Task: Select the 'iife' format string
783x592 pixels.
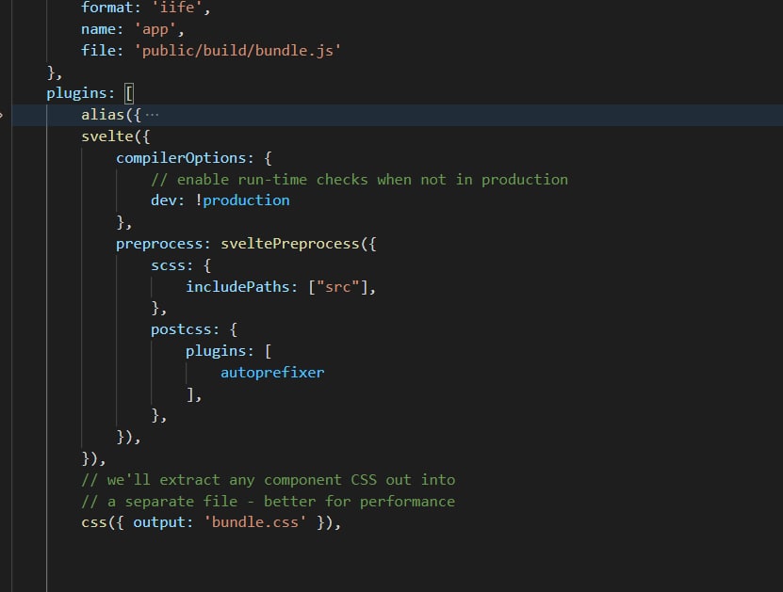Action: 176,8
